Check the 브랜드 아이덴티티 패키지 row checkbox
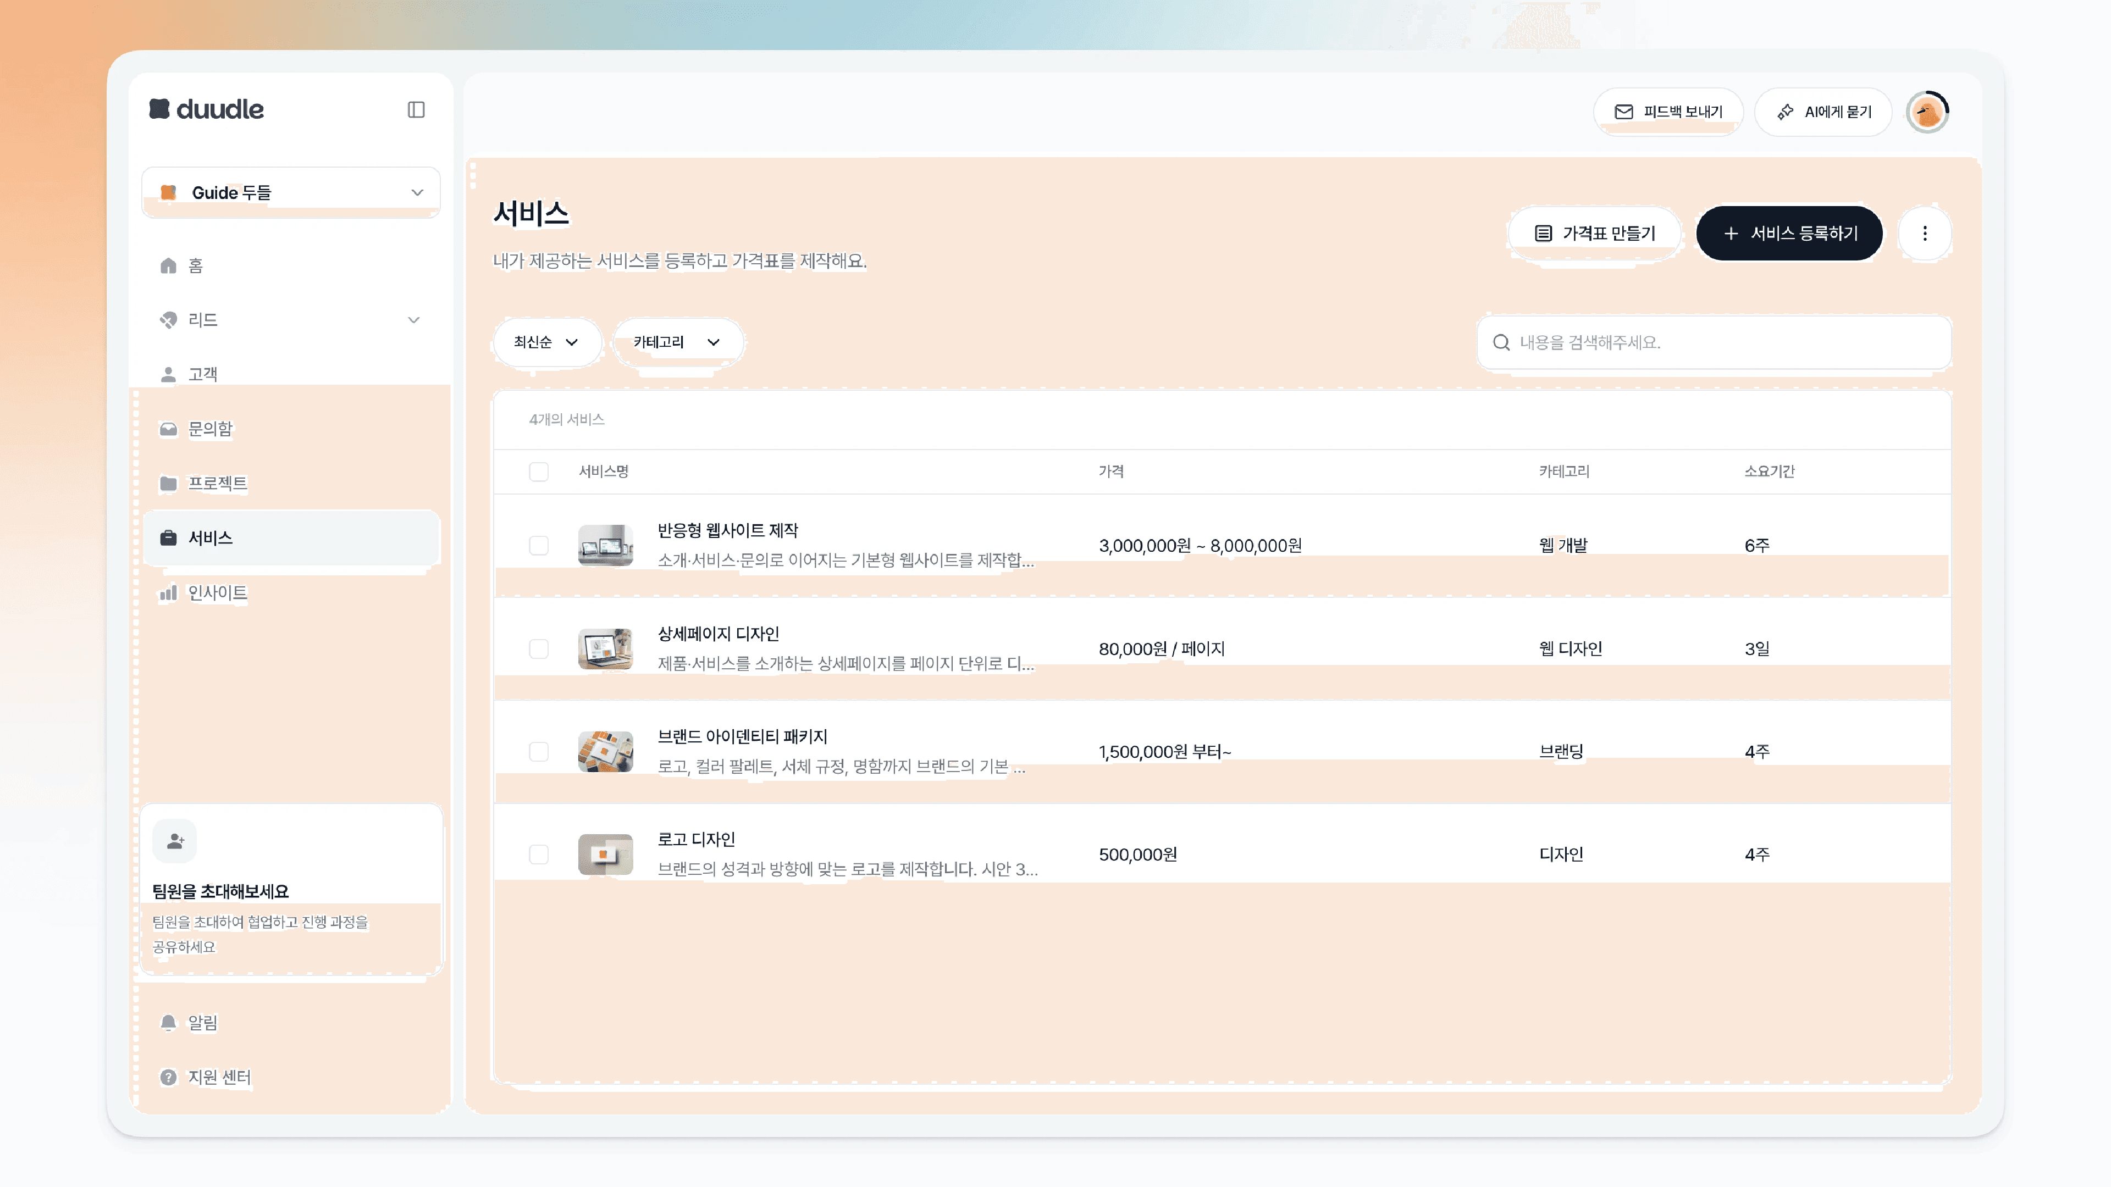The image size is (2111, 1187). 538,751
